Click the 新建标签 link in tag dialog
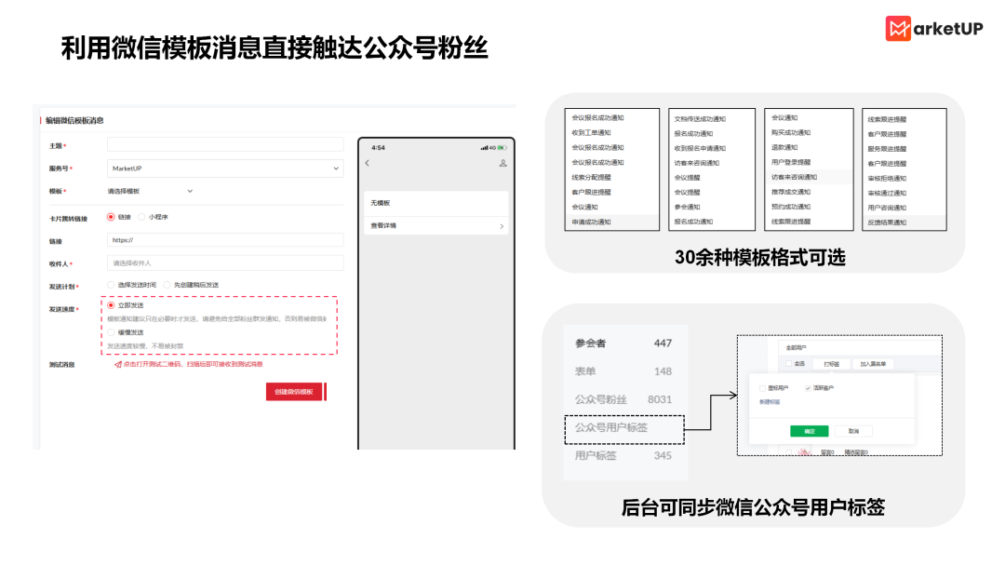The width and height of the screenshot is (1005, 566). [x=770, y=400]
